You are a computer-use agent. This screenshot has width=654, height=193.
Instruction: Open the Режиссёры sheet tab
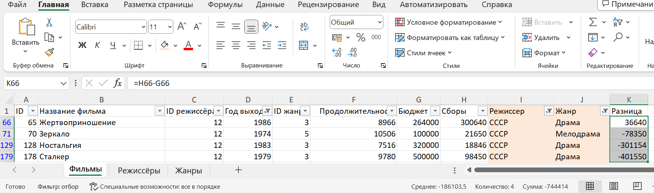[x=139, y=170]
